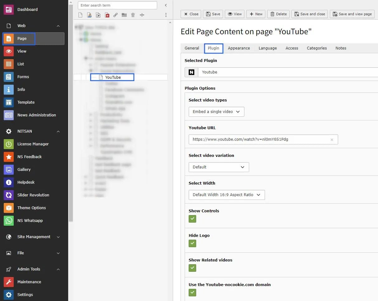Uncheck Youtube-nocookie.com domain checkbox
The height and width of the screenshot is (301, 378).
[x=192, y=293]
